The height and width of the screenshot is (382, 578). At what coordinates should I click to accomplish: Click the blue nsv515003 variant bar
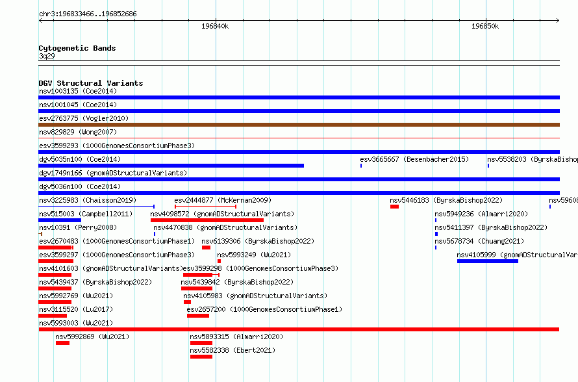60,220
